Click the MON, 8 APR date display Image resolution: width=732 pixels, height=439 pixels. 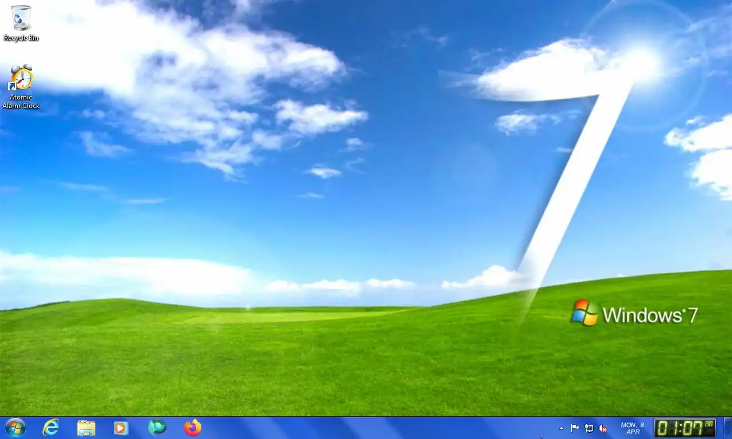632,428
